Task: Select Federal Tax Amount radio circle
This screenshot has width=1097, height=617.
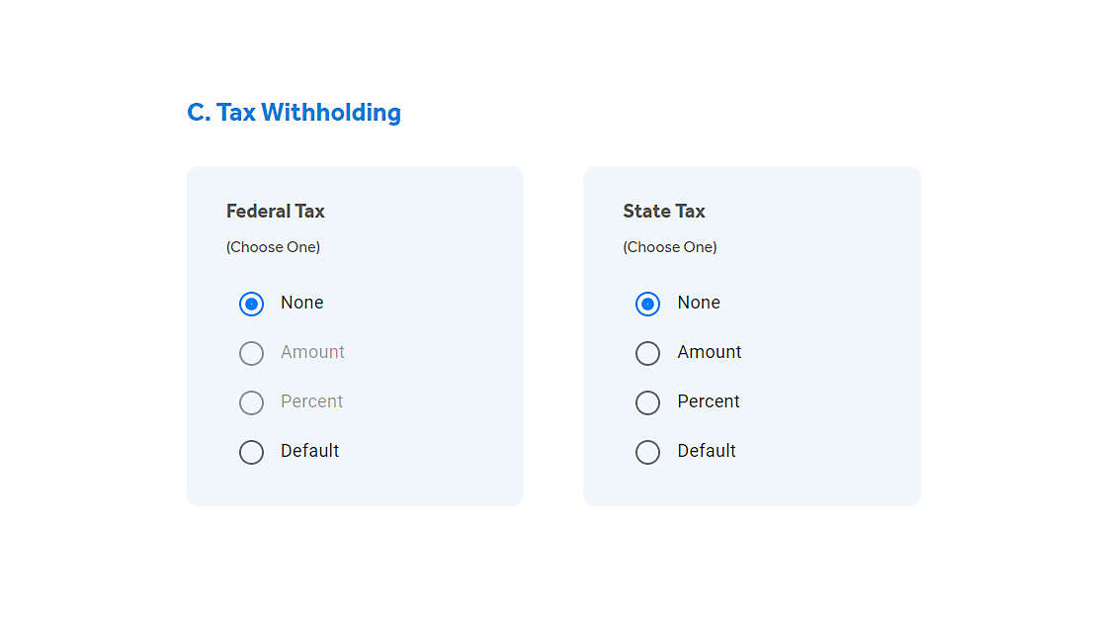Action: point(251,353)
